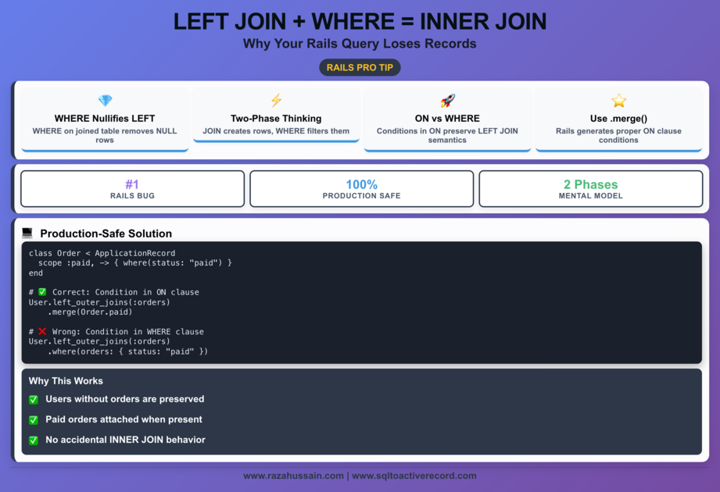Select the #1 RAILS BUG stat box
The image size is (720, 492).
[132, 189]
